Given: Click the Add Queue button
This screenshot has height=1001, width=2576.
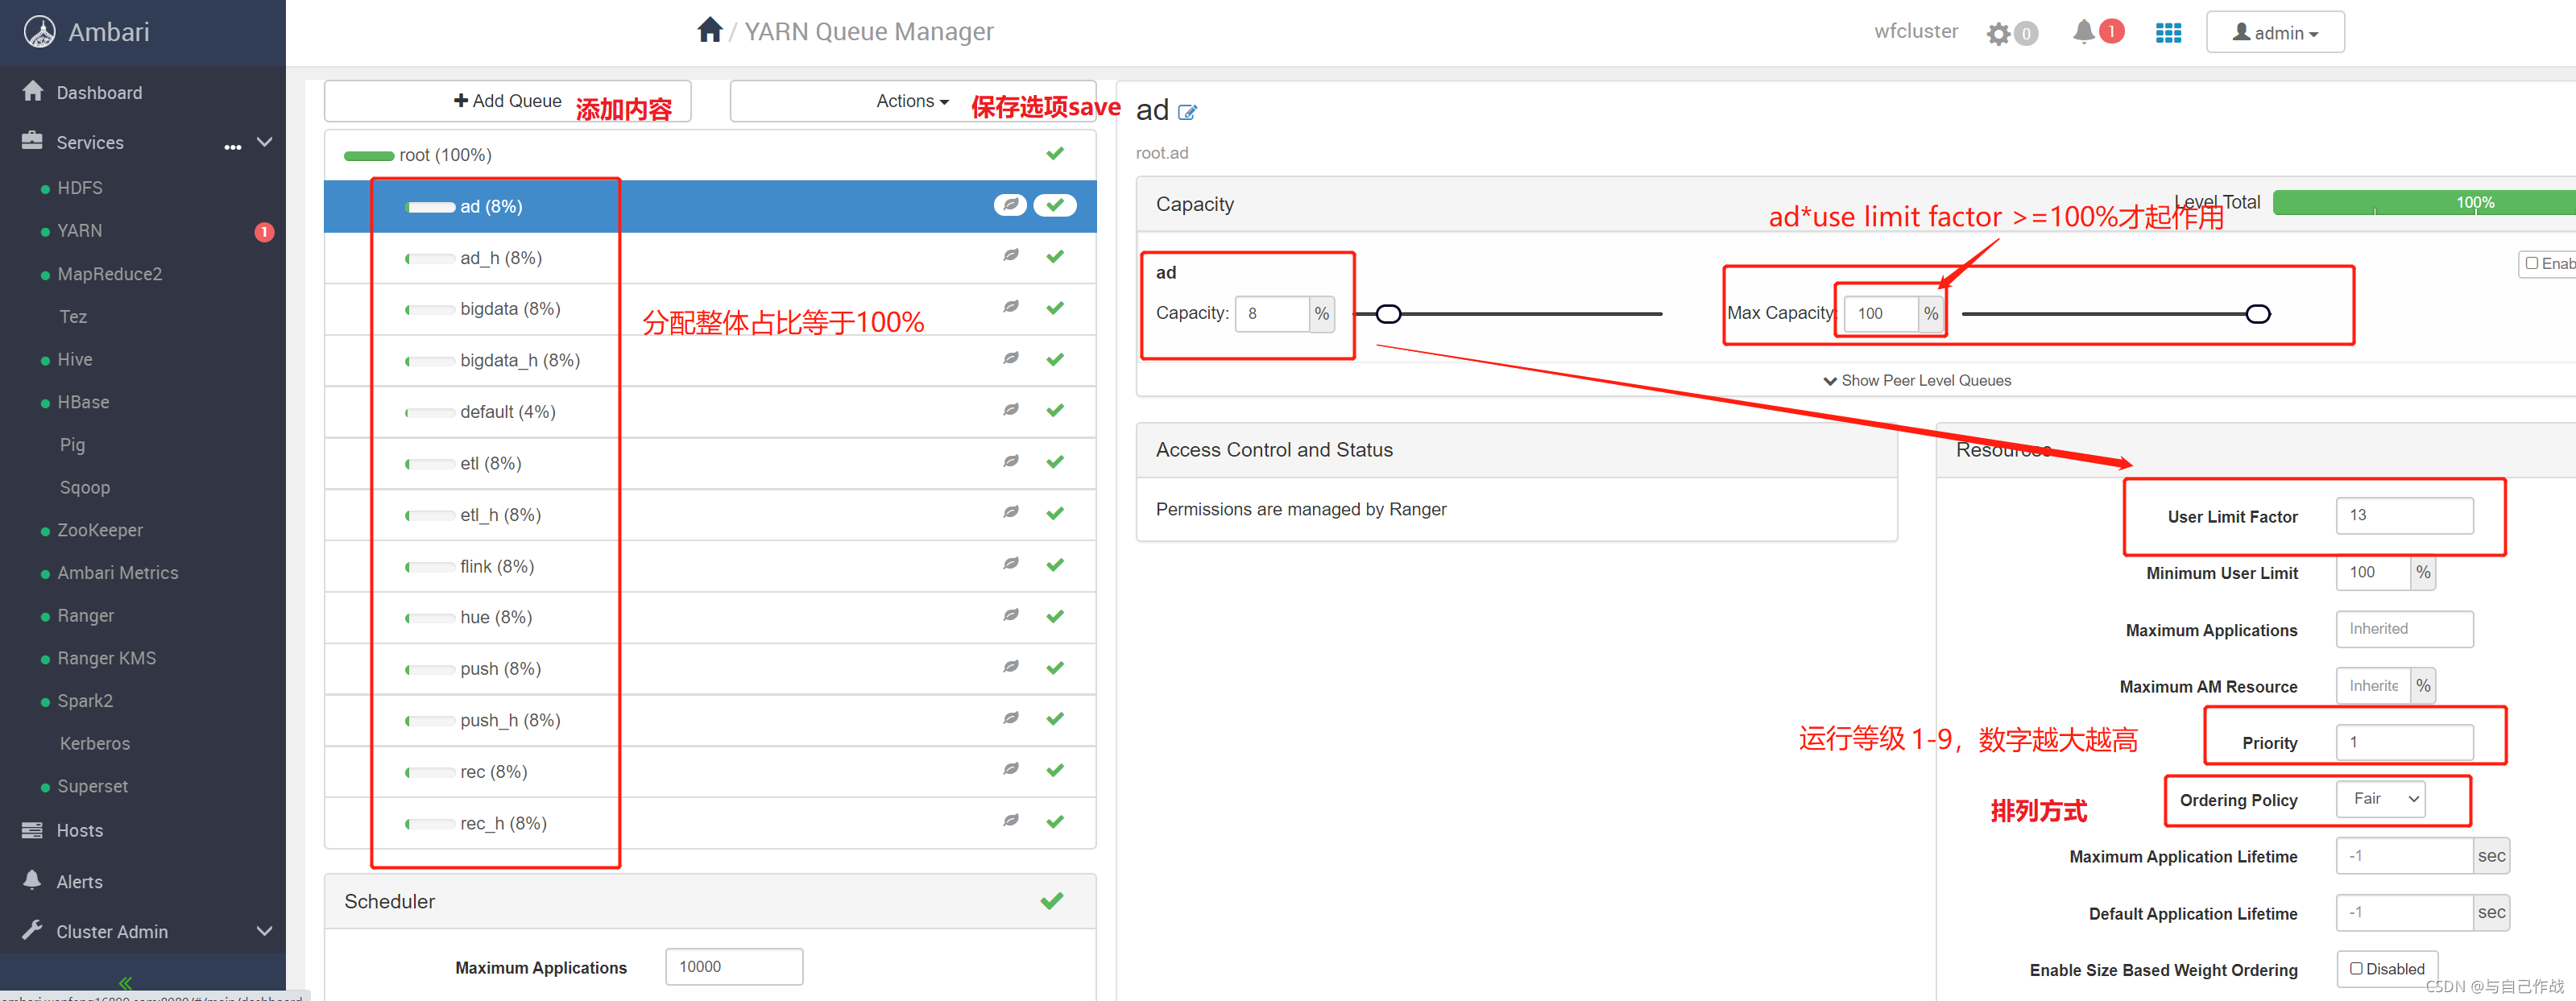Looking at the screenshot, I should 507,101.
